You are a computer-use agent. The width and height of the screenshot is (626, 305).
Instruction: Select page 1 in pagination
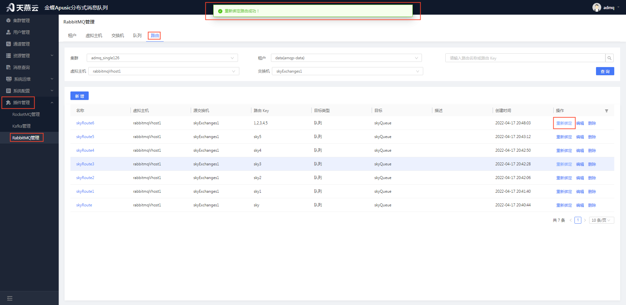coord(578,220)
